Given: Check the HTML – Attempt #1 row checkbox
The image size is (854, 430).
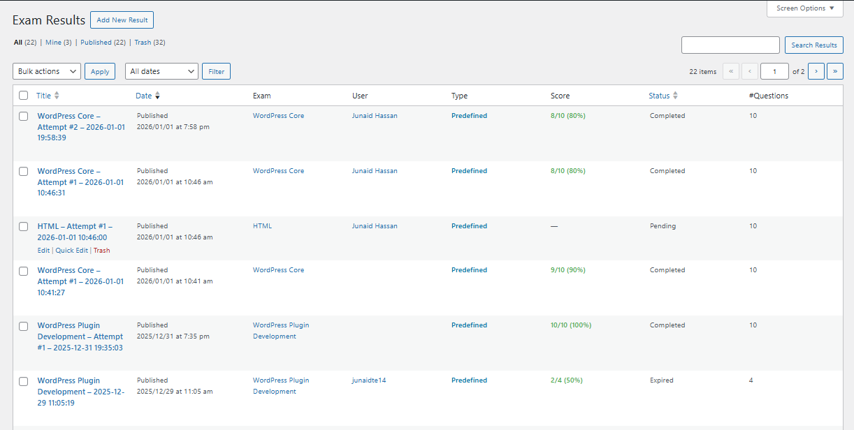Looking at the screenshot, I should 24,226.
